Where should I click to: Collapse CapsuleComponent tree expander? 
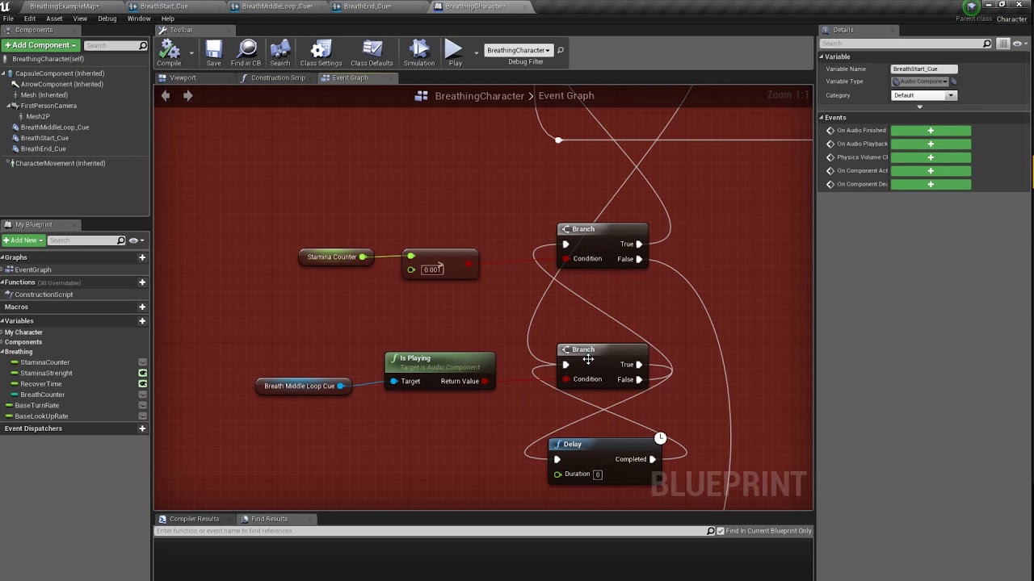pos(4,73)
